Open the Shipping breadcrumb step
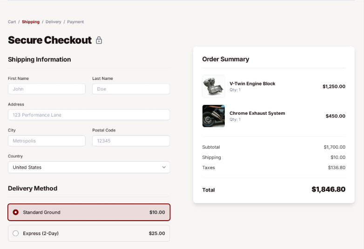The height and width of the screenshot is (249, 364). [x=31, y=22]
